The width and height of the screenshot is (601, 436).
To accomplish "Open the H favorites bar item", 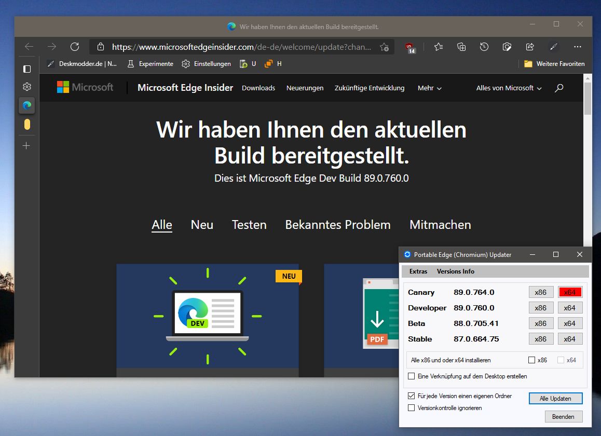I will (273, 64).
